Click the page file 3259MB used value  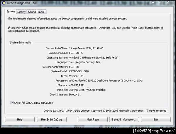click(x=87, y=90)
